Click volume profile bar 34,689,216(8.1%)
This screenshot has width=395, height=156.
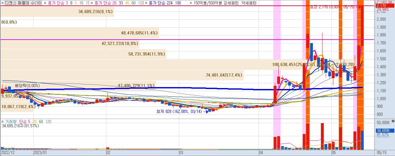pyautogui.click(x=57, y=11)
